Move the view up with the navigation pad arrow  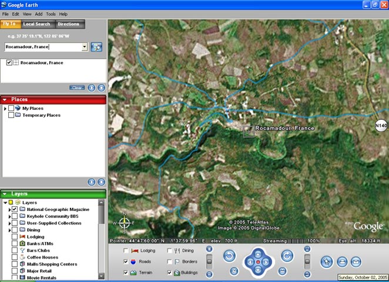point(258,254)
